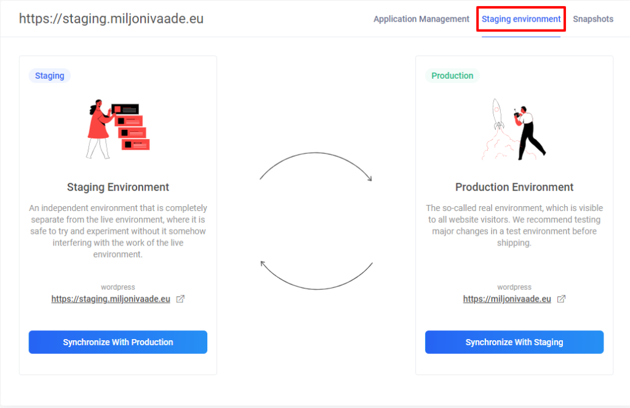Viewport: 630px width, 408px height.
Task: Open the Snapshots tab
Action: (593, 19)
